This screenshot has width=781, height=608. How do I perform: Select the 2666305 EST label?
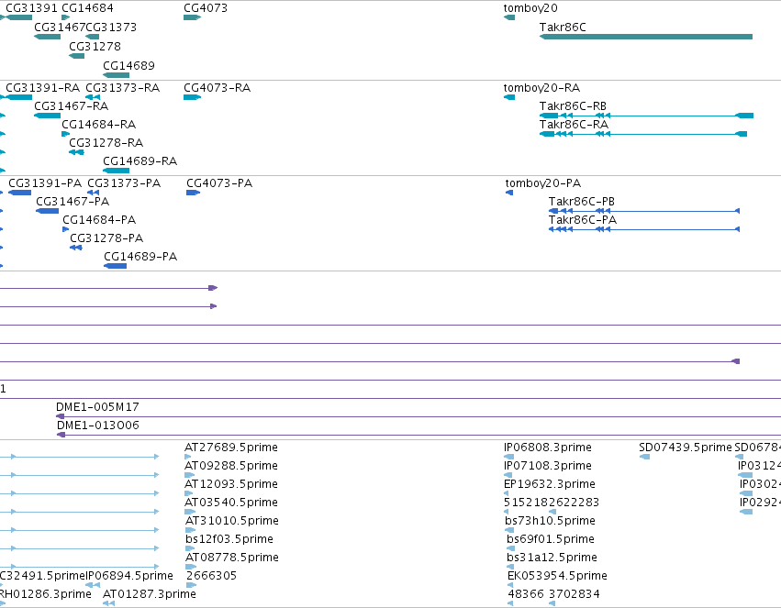pyautogui.click(x=212, y=576)
